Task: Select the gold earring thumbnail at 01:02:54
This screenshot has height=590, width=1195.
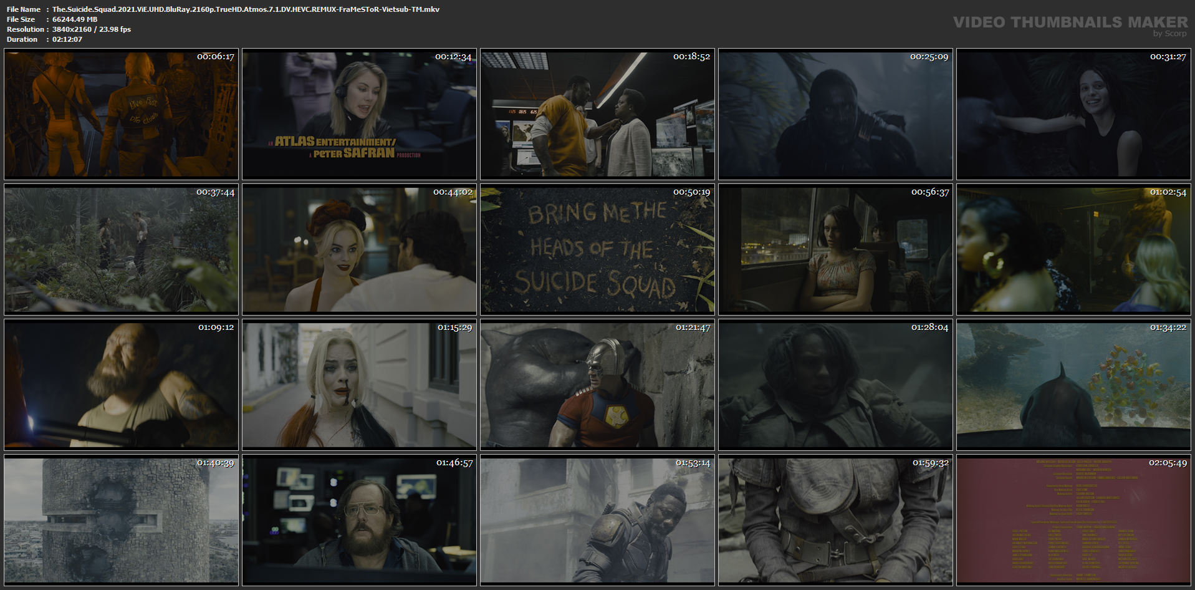Action: coord(1073,249)
